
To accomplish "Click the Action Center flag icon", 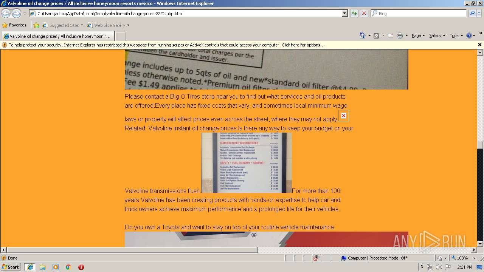I will [x=448, y=267].
